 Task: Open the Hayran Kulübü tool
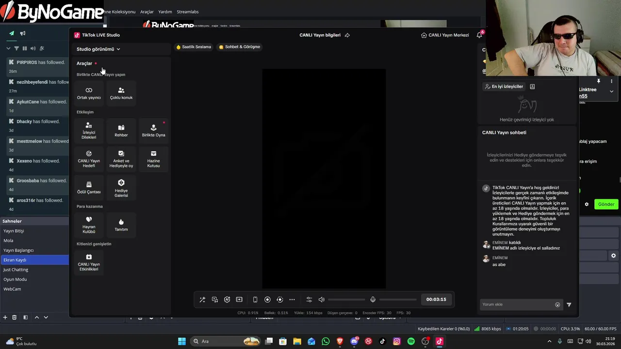click(89, 225)
